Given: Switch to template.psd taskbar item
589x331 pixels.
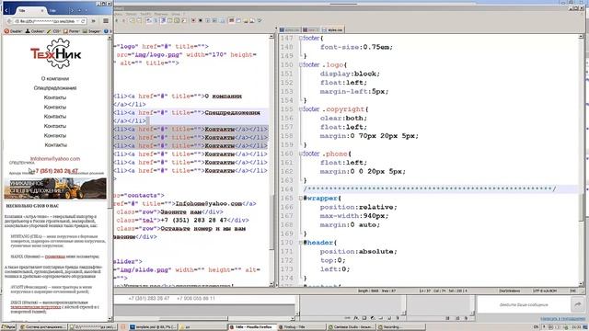Looking at the screenshot, I should pos(153,327).
